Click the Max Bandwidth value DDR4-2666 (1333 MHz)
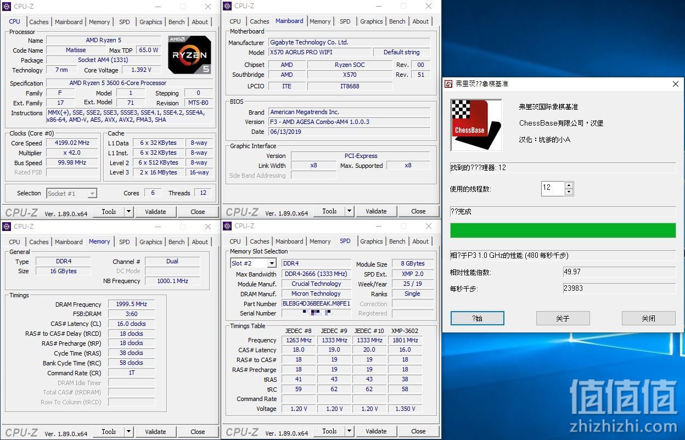The width and height of the screenshot is (685, 440). (316, 274)
